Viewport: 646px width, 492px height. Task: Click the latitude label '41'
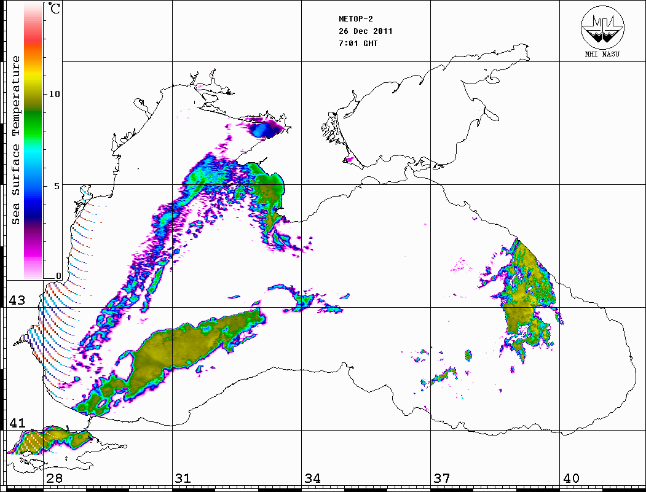click(x=17, y=423)
